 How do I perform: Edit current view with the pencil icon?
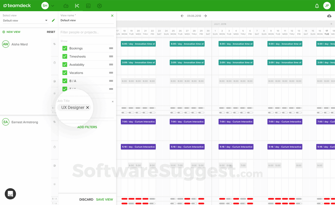[x=53, y=20]
